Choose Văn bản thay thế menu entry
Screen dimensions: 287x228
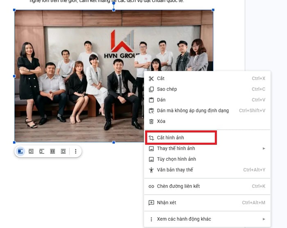tap(207, 170)
